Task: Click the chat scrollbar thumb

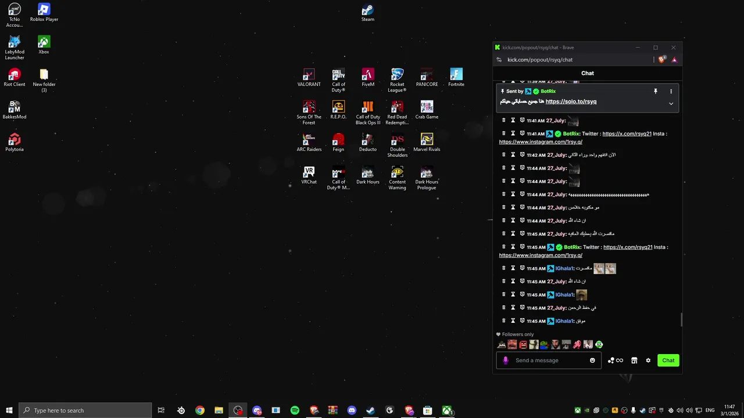Action: tap(681, 320)
